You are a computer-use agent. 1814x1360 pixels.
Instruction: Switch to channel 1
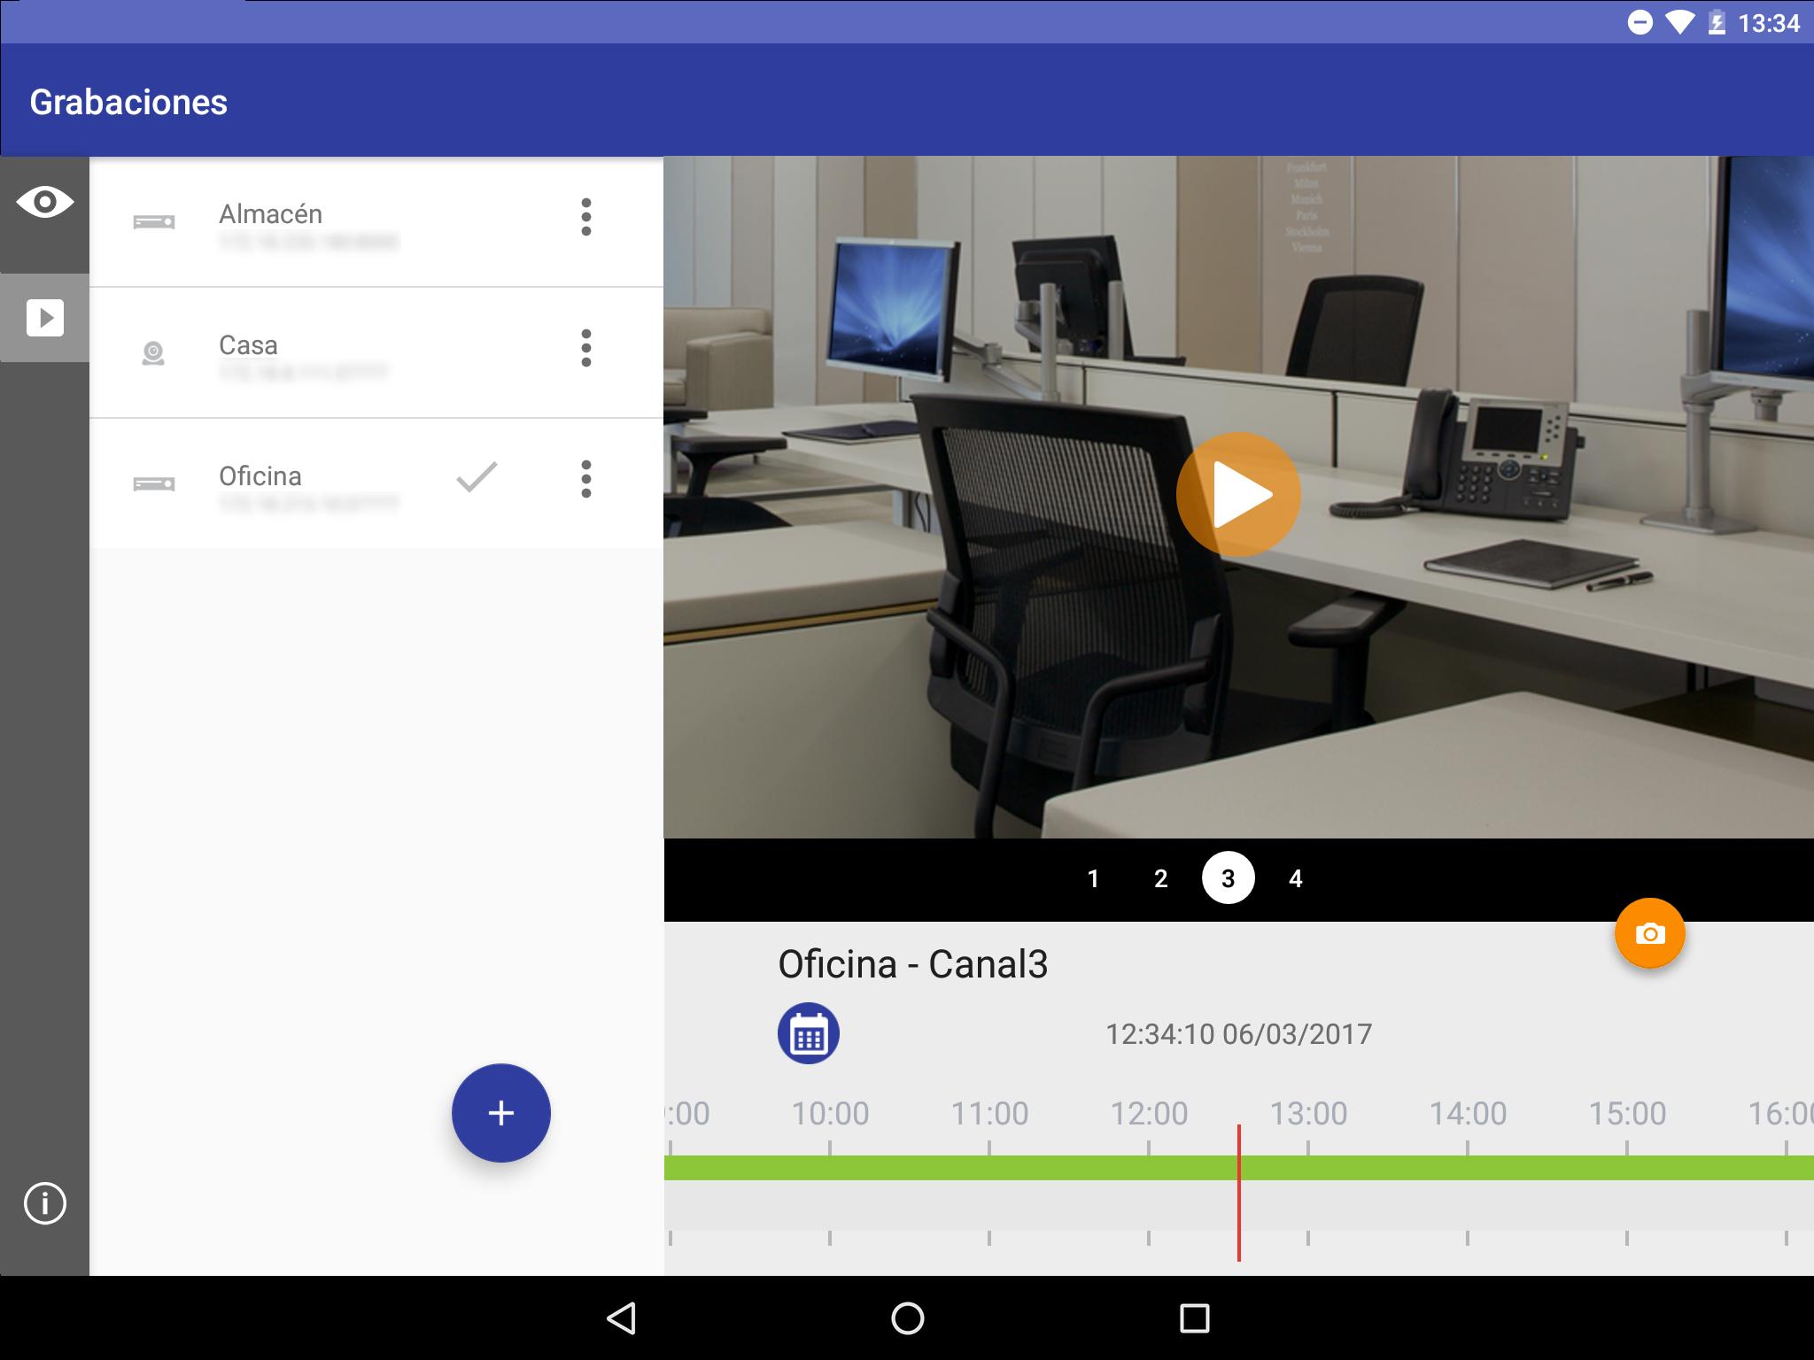tap(1093, 878)
